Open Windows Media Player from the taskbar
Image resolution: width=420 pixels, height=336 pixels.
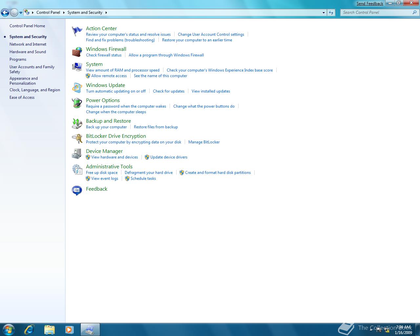click(x=69, y=329)
